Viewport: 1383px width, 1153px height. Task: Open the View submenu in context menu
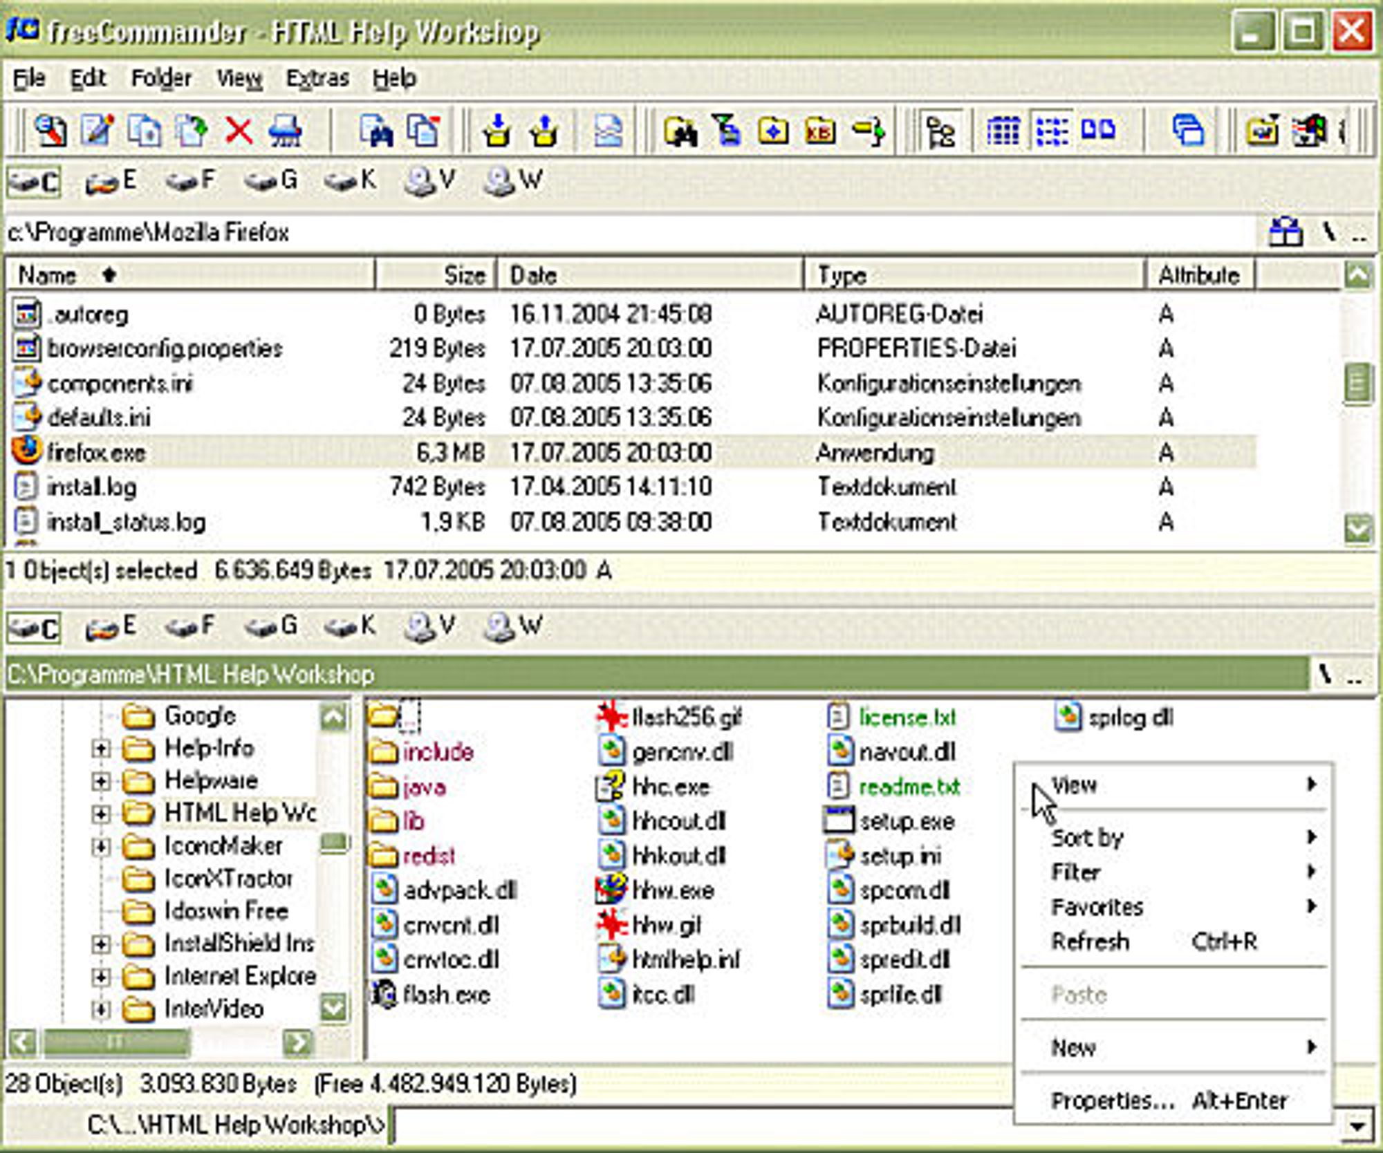[1173, 785]
